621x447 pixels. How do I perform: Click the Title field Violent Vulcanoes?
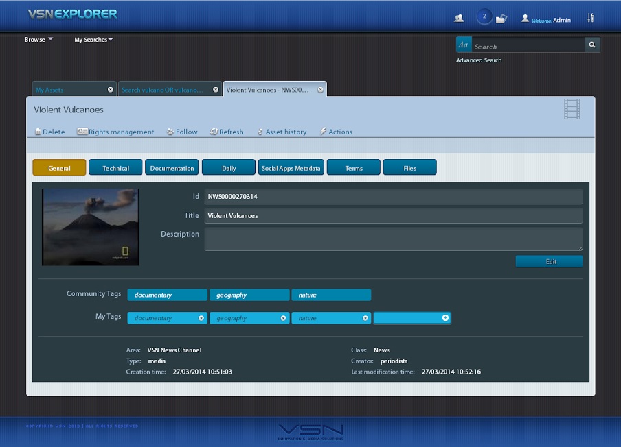(x=393, y=216)
